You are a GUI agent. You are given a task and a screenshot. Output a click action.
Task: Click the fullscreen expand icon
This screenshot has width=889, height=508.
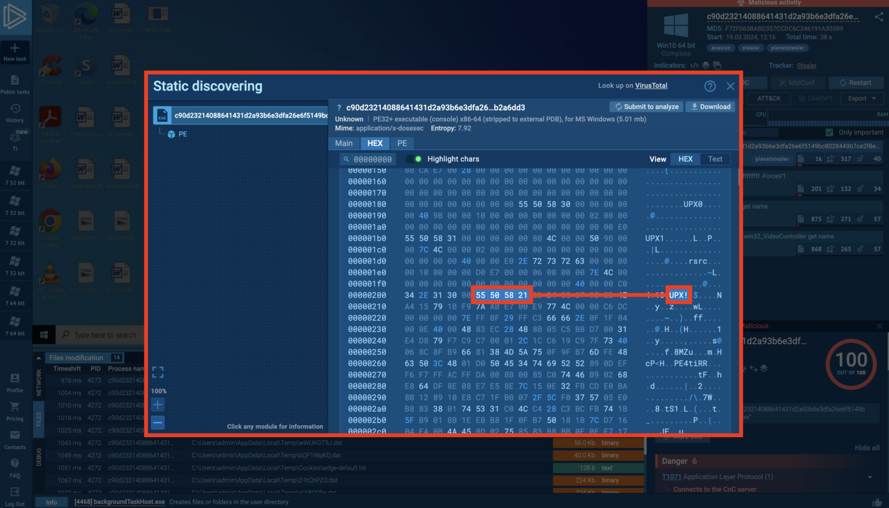[x=157, y=372]
